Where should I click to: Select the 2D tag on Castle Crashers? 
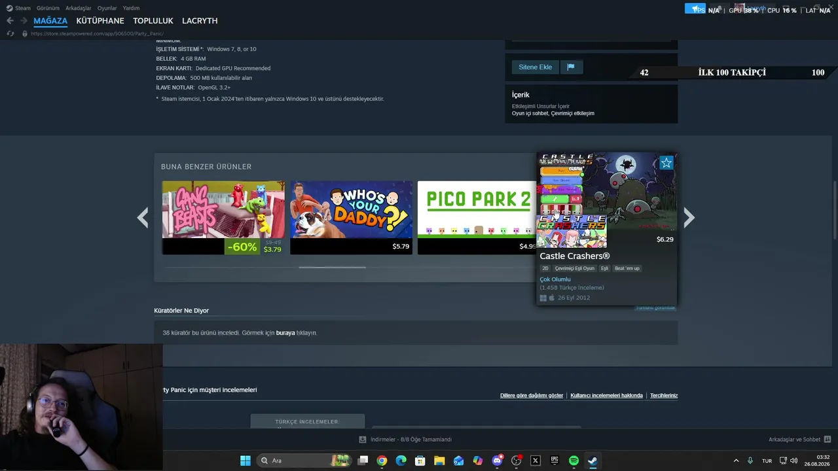[545, 268]
